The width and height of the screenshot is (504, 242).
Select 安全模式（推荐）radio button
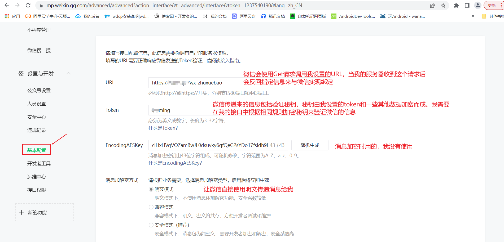[151, 225]
